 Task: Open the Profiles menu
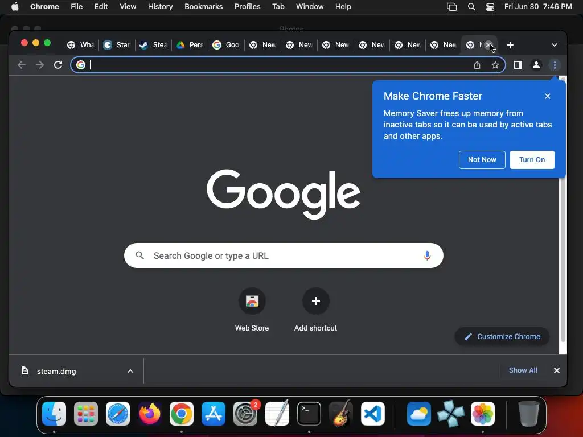pyautogui.click(x=247, y=7)
